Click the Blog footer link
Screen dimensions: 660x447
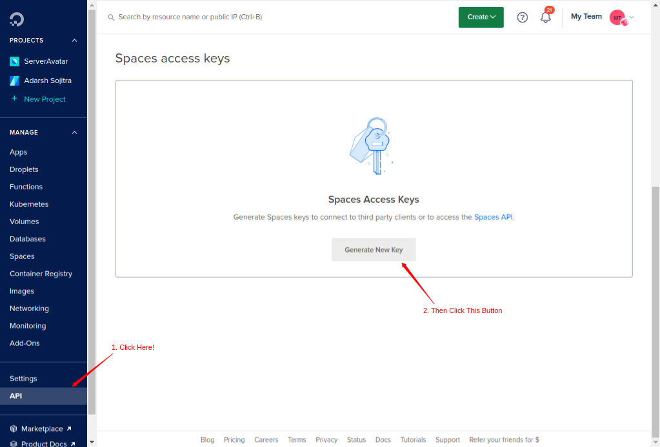click(208, 440)
